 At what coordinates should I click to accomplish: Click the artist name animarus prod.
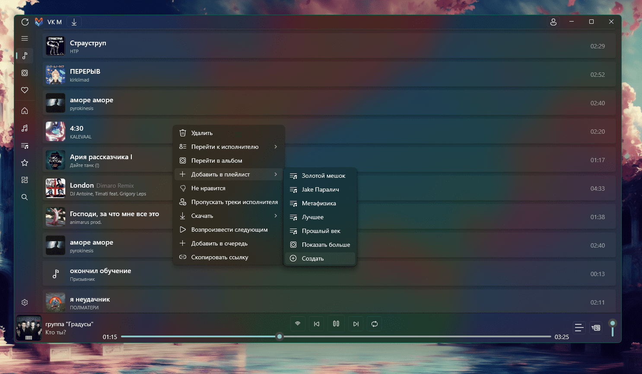pyautogui.click(x=86, y=222)
